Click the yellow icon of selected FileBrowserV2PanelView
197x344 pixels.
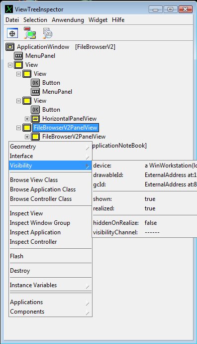coord(27,128)
